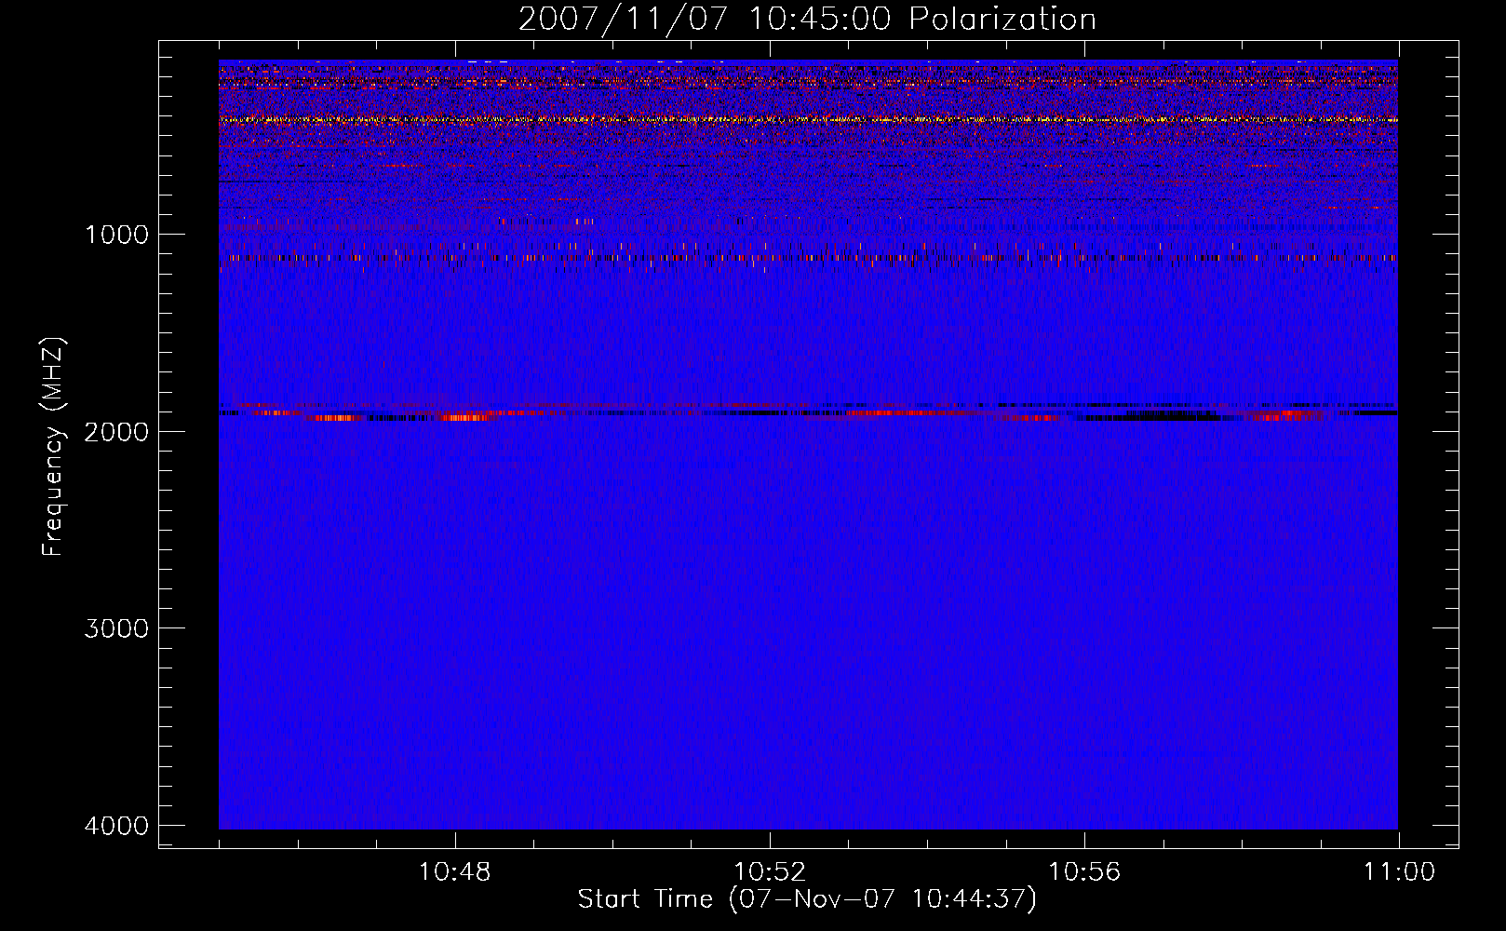Click the 4000 frequency tick label
The height and width of the screenshot is (931, 1506).
point(116,826)
